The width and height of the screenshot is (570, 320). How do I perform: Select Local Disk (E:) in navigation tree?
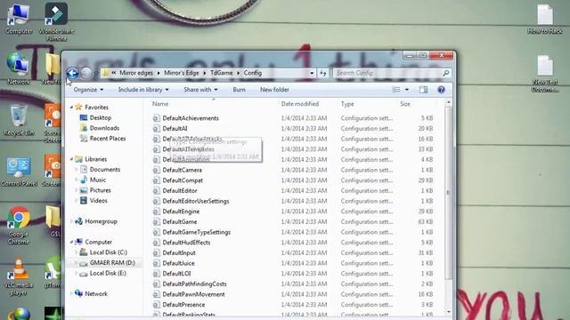pyautogui.click(x=108, y=273)
